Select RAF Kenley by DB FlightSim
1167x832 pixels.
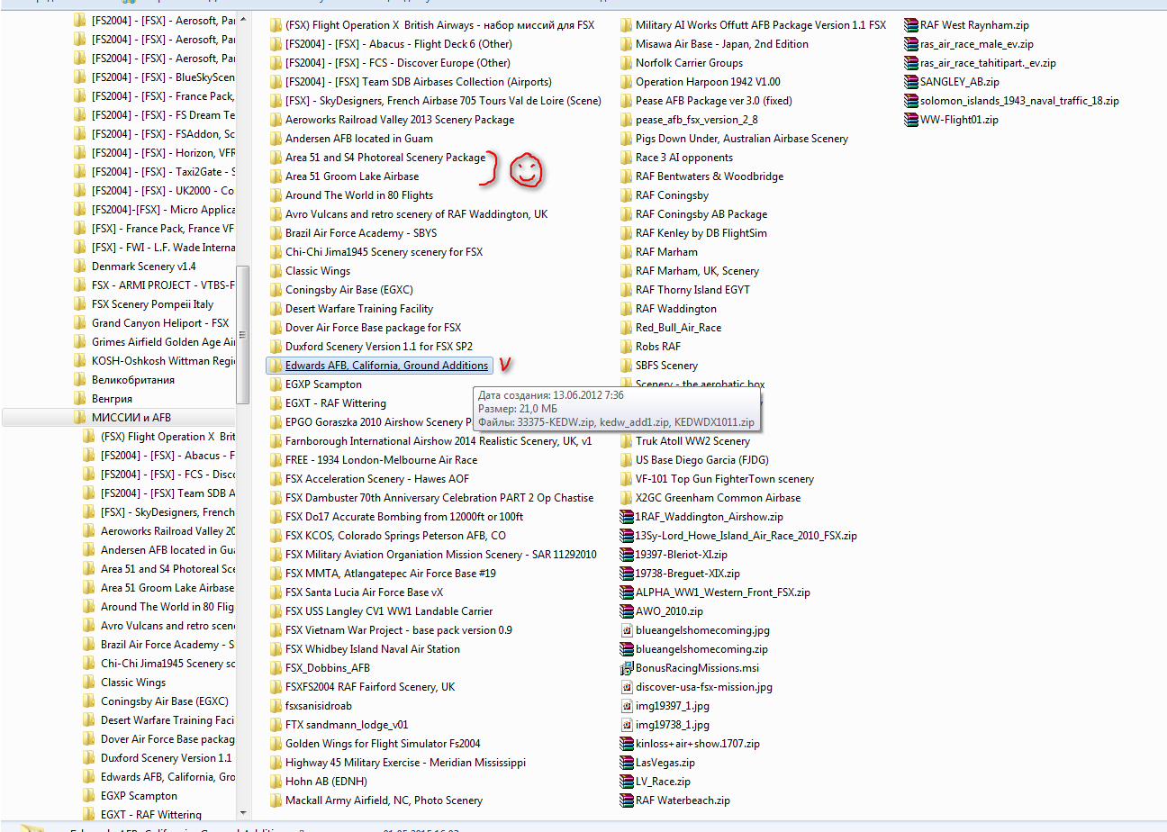click(701, 233)
